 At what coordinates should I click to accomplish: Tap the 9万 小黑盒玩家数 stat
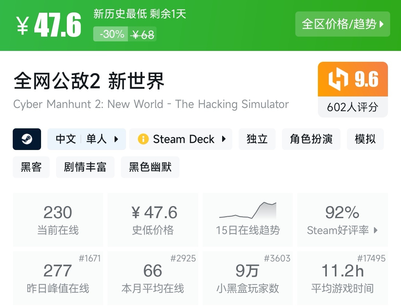coord(248,278)
